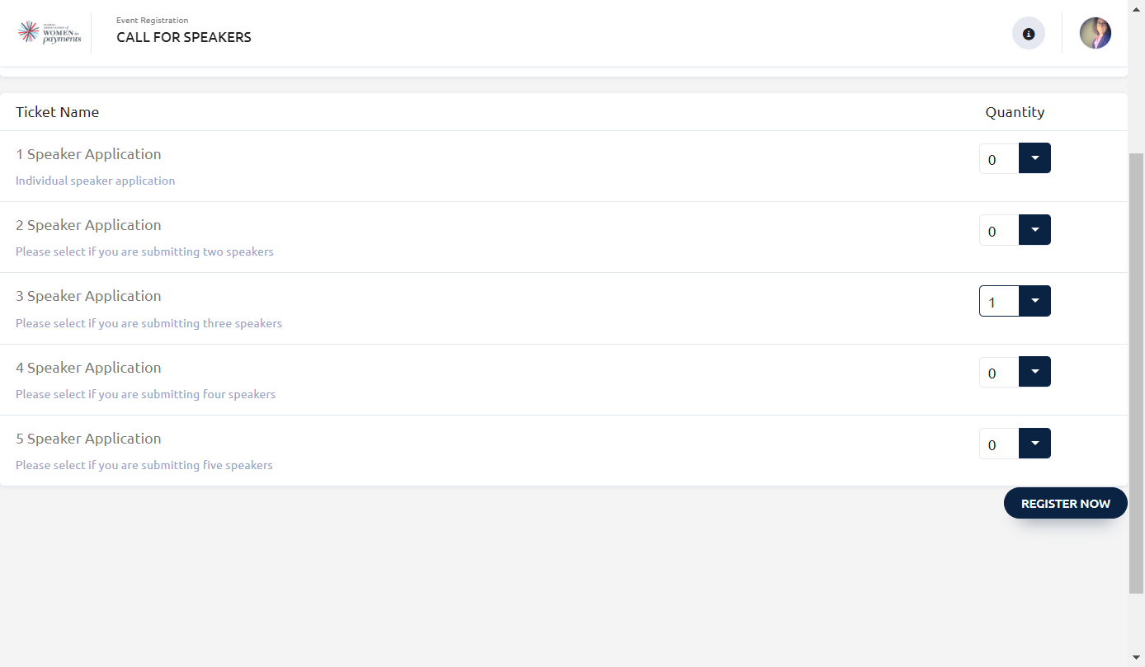Image resolution: width=1145 pixels, height=667 pixels.
Task: Click the '1 Speaker Application' ticket name
Action: point(88,154)
